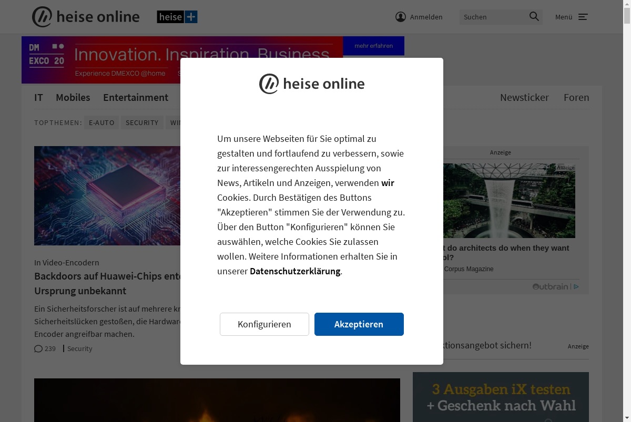Select the SECURITY top theme tag
The width and height of the screenshot is (631, 422).
tap(142, 122)
